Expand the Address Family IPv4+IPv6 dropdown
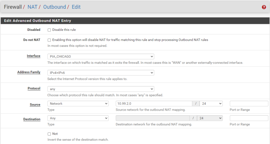The image size is (270, 144). pyautogui.click(x=101, y=73)
